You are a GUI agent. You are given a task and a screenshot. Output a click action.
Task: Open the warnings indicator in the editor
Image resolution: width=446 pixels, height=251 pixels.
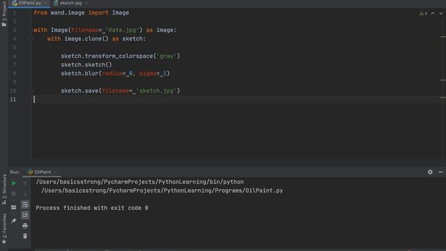tap(423, 13)
